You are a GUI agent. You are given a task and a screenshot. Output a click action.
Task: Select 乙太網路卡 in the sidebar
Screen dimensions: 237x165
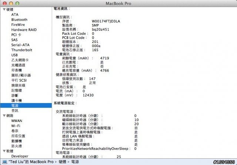[x=20, y=60]
